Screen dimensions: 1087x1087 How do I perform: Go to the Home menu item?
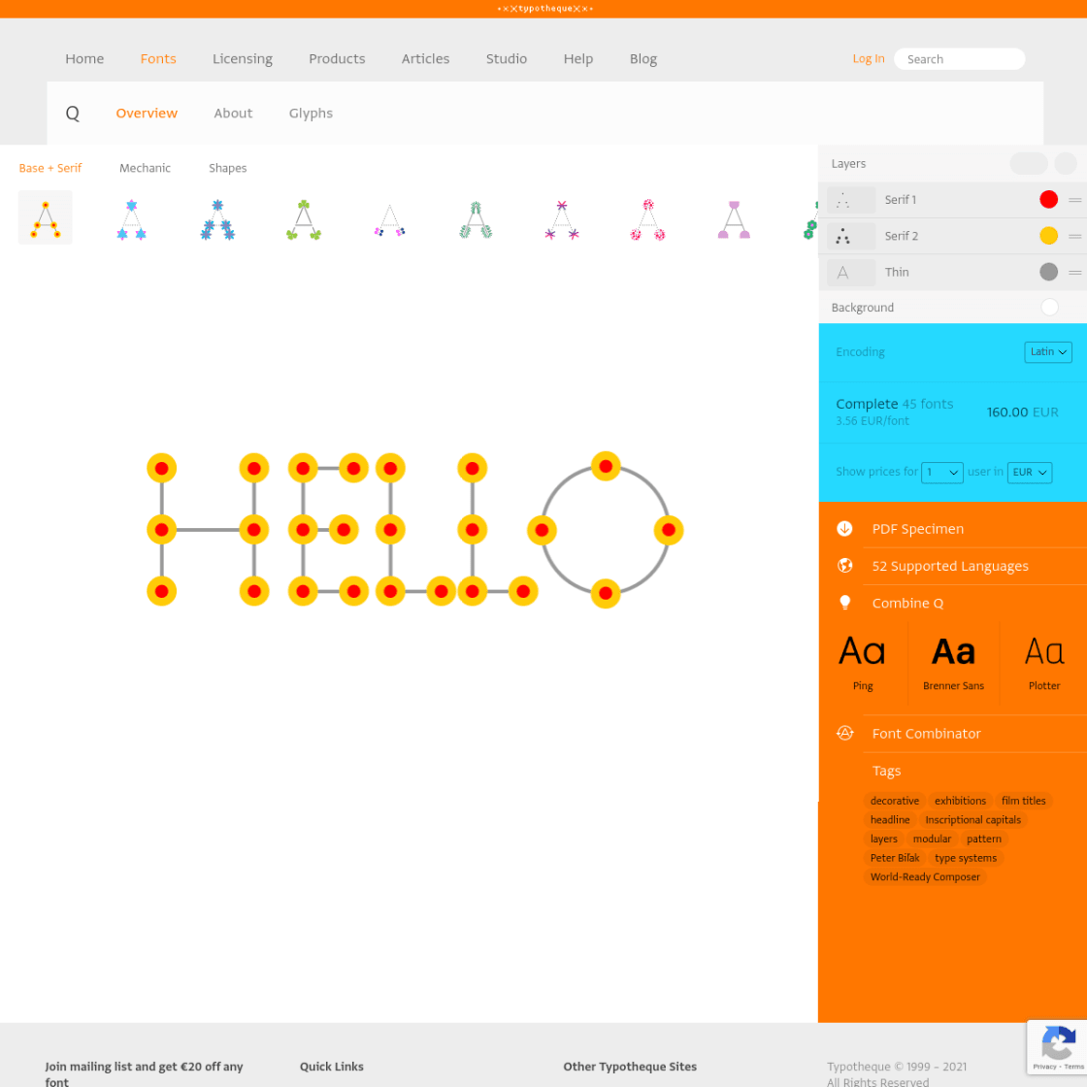(x=84, y=59)
